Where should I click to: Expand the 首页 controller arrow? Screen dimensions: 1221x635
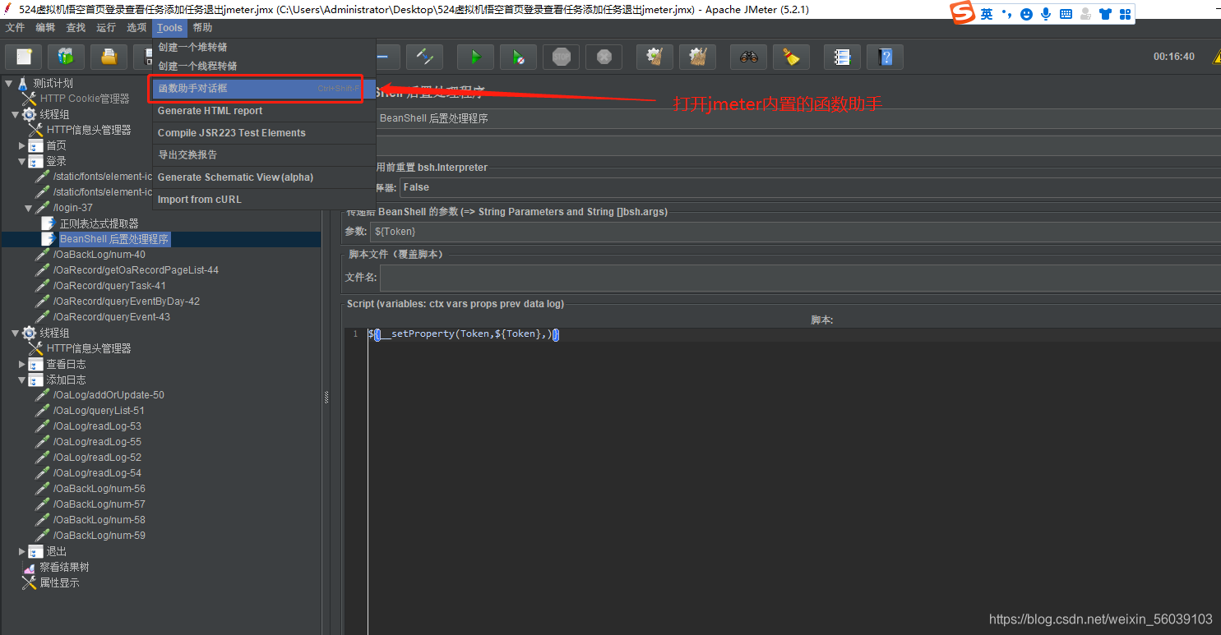22,145
